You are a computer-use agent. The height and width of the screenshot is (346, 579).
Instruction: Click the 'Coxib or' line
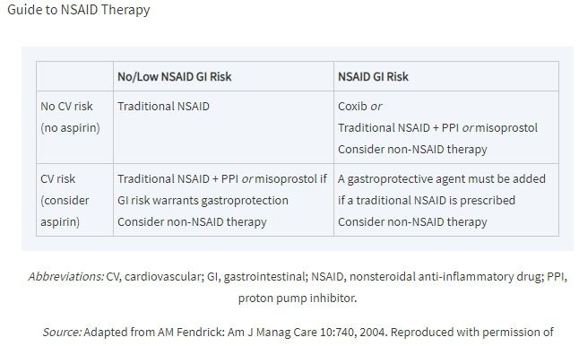pos(359,107)
